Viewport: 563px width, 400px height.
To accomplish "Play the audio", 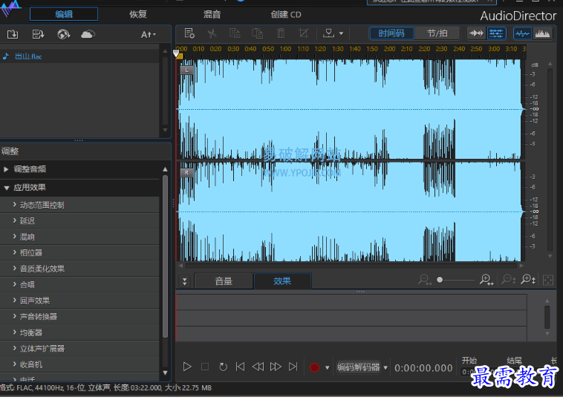I will pyautogui.click(x=187, y=367).
